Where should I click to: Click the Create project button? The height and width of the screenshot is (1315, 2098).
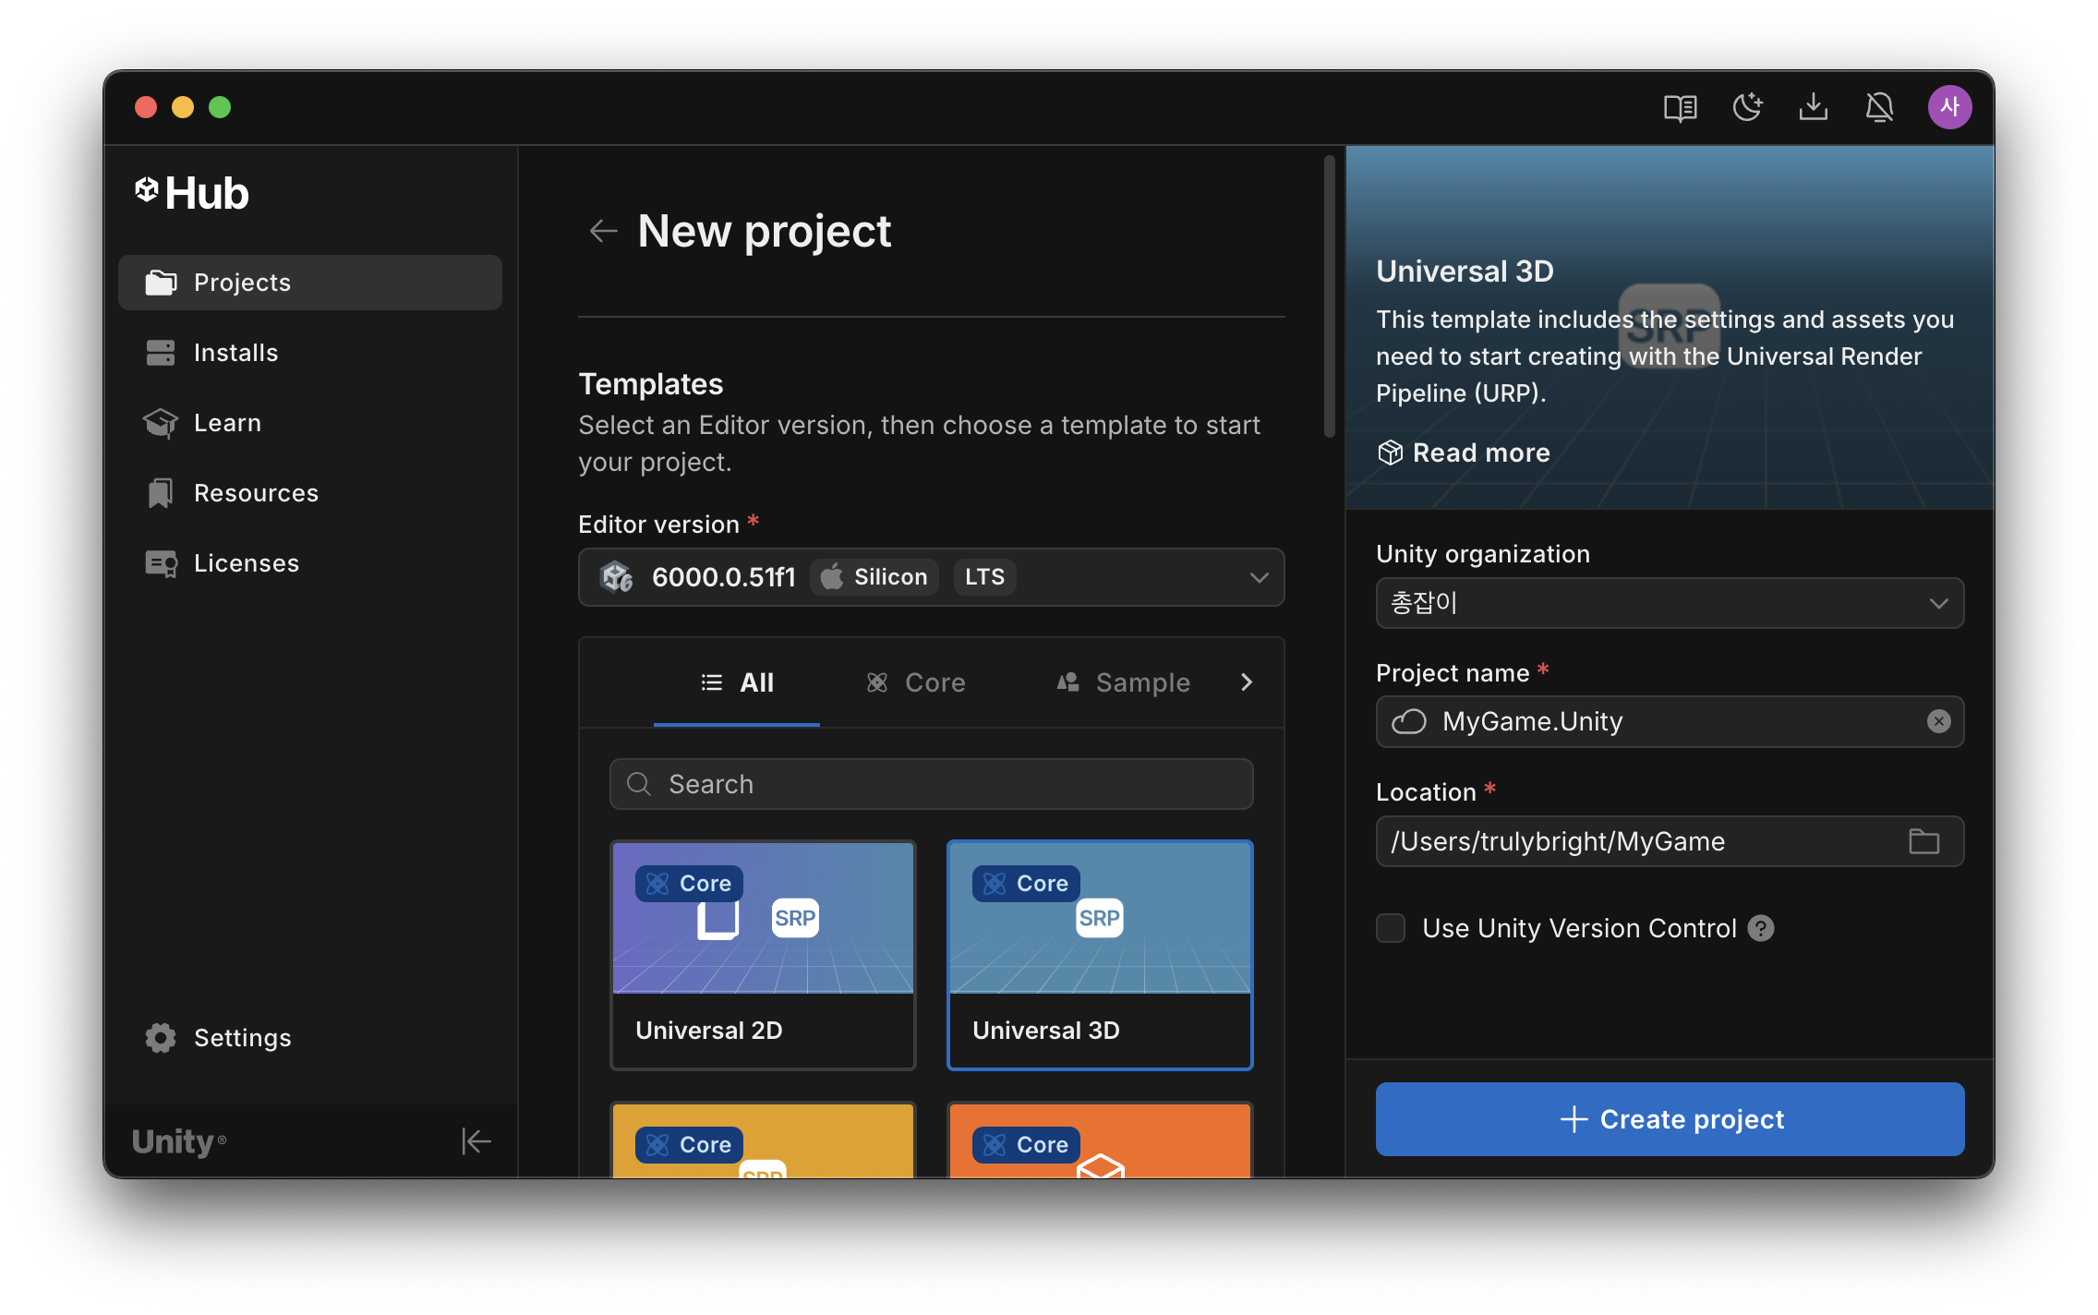pyautogui.click(x=1669, y=1119)
